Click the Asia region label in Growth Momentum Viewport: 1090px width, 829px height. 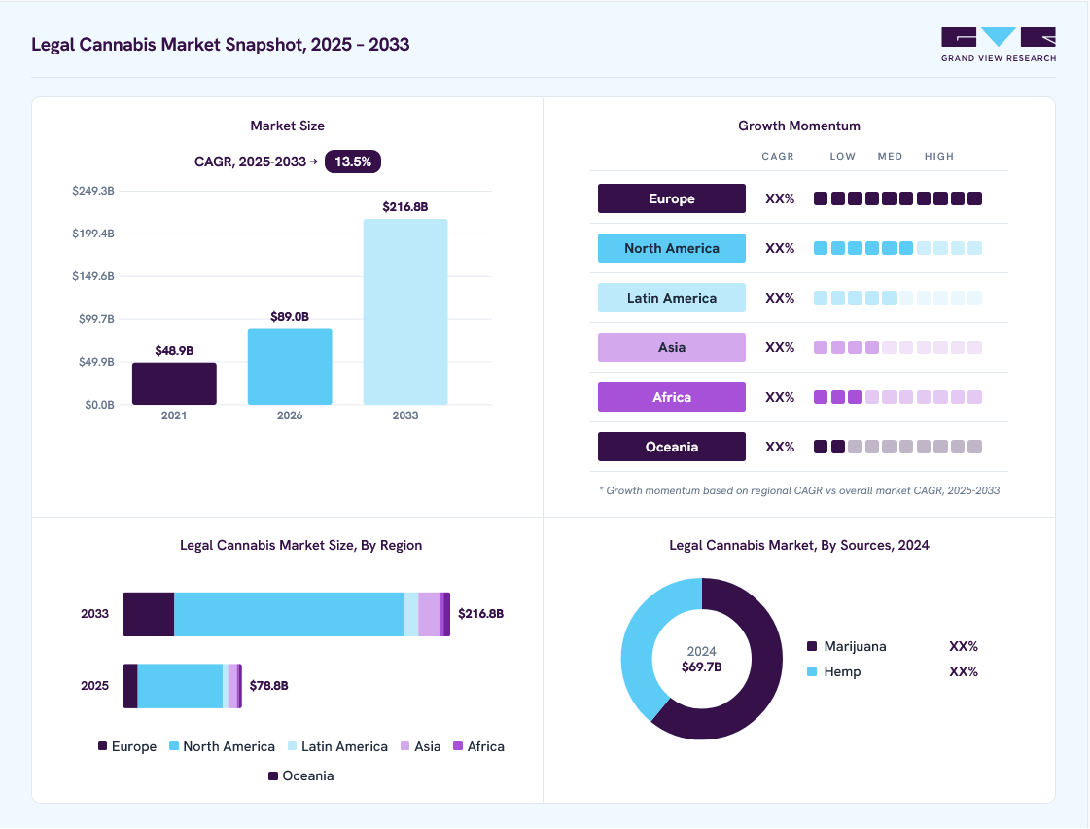672,347
